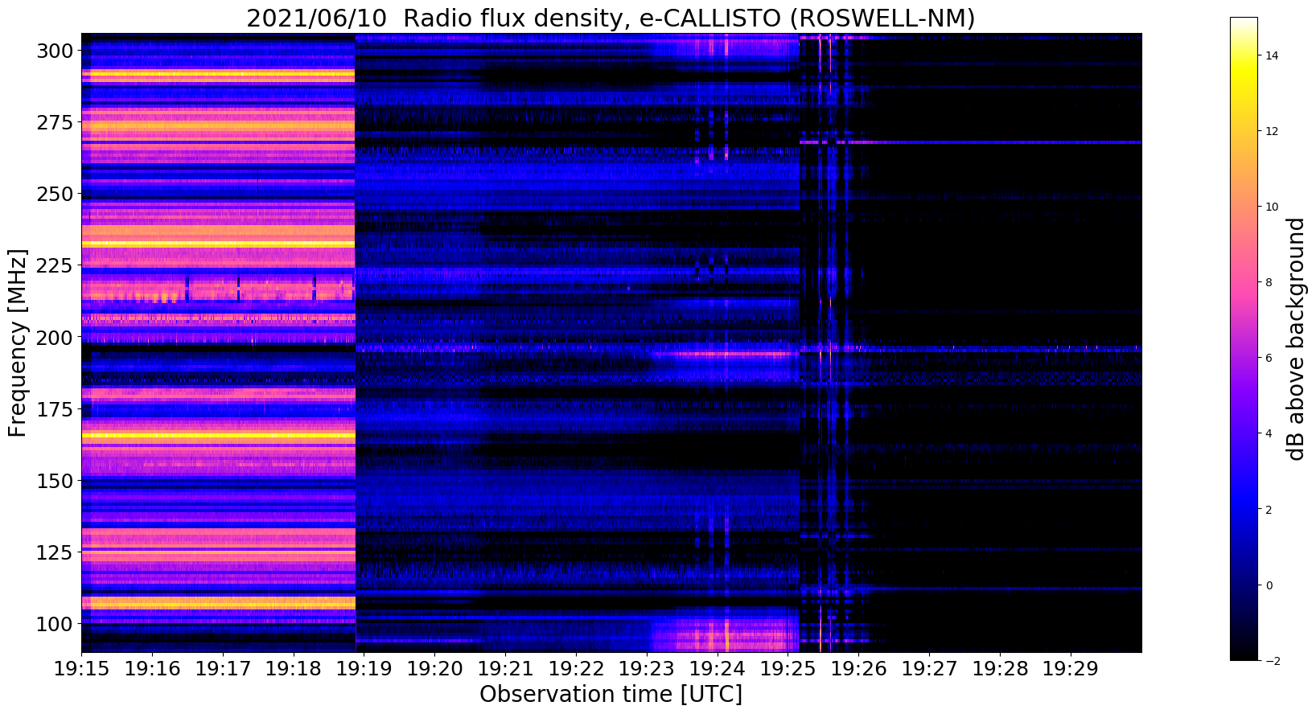
Task: Click the 'Observation time [UTC]' x-axis label
Action: point(611,694)
